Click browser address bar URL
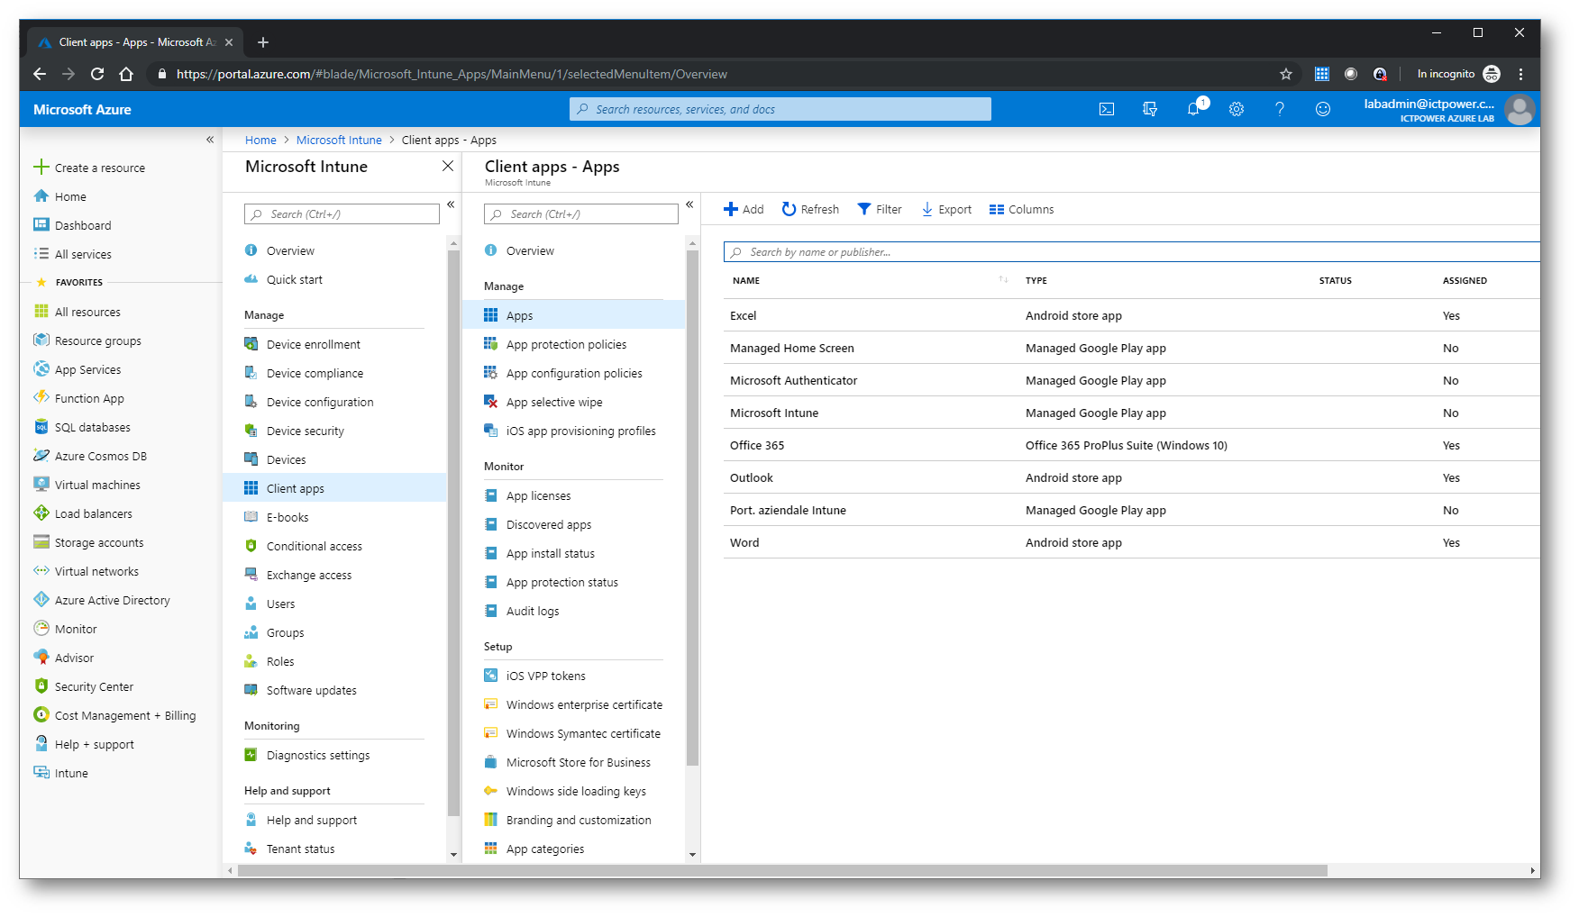This screenshot has height=917, width=1579. (452, 74)
